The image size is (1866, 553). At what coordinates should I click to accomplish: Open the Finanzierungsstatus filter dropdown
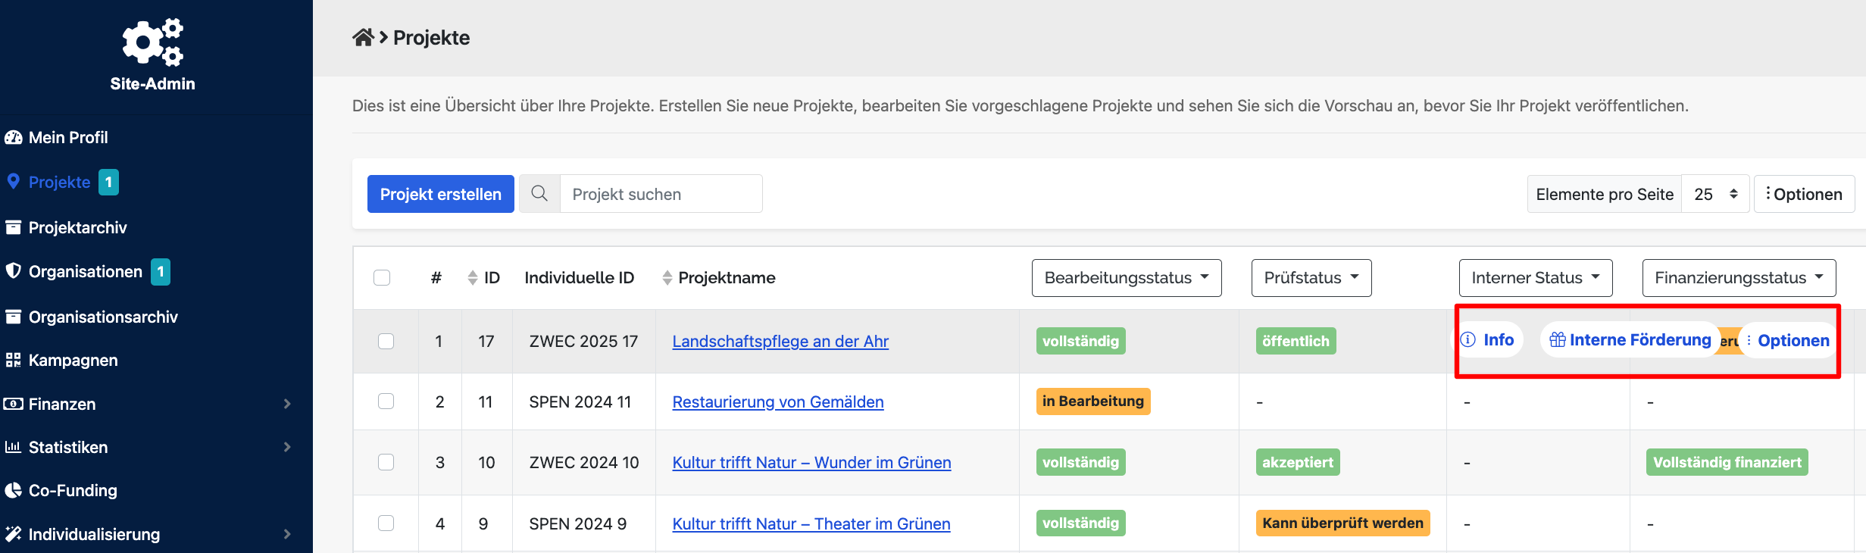tap(1738, 278)
